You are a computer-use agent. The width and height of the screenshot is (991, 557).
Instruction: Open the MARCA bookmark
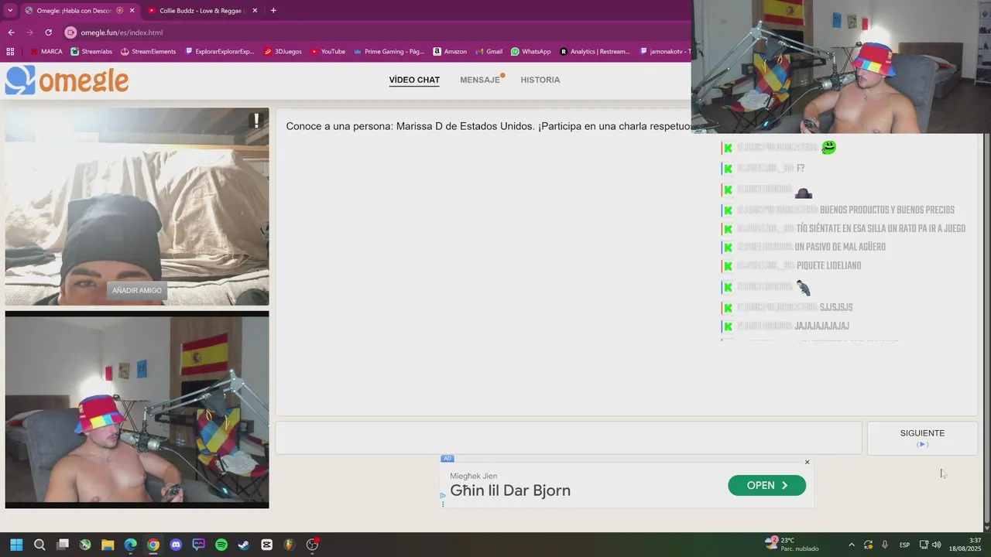[x=46, y=52]
